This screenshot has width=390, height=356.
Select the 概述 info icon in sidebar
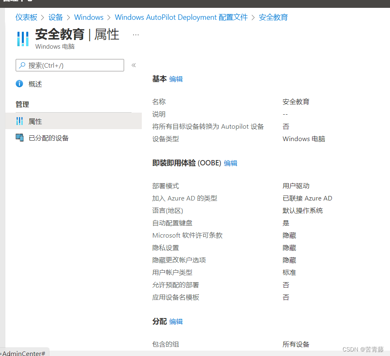19,84
